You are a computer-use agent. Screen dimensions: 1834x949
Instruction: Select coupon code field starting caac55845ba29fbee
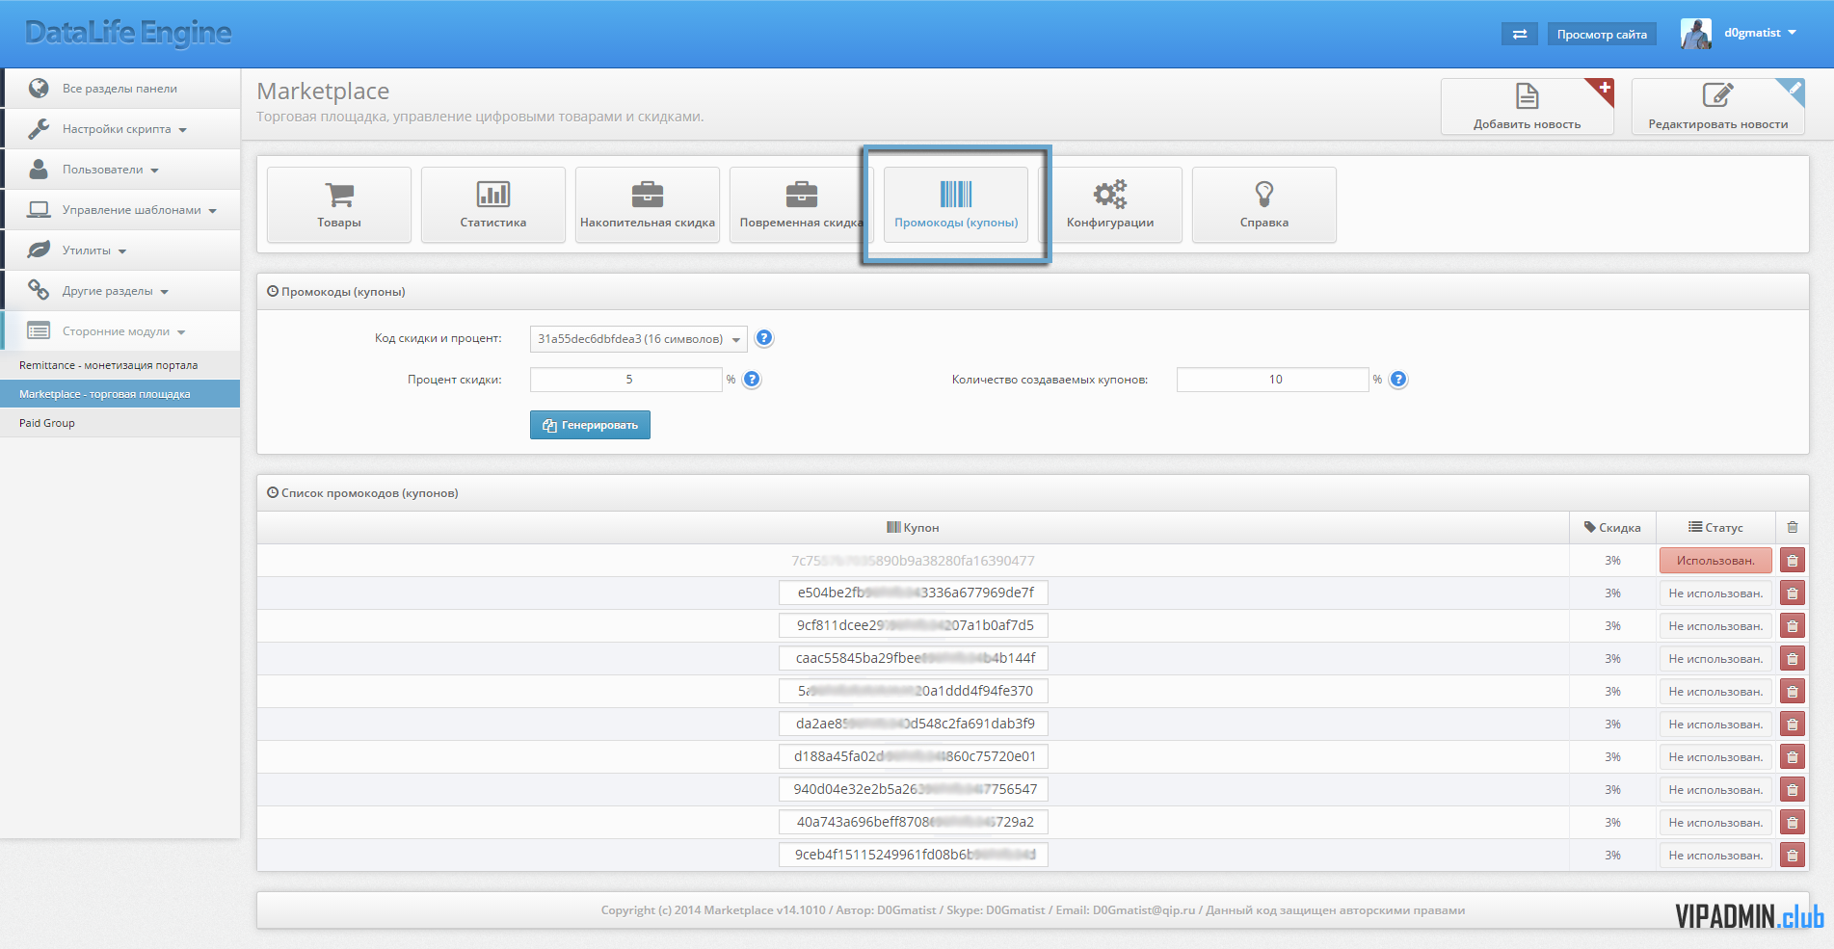pyautogui.click(x=914, y=658)
